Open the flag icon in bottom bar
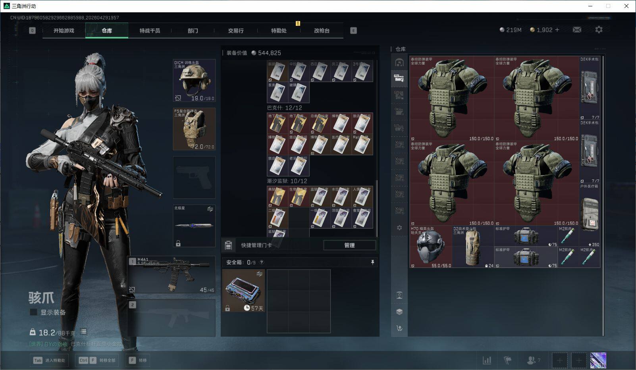This screenshot has height=370, width=636. pos(508,360)
